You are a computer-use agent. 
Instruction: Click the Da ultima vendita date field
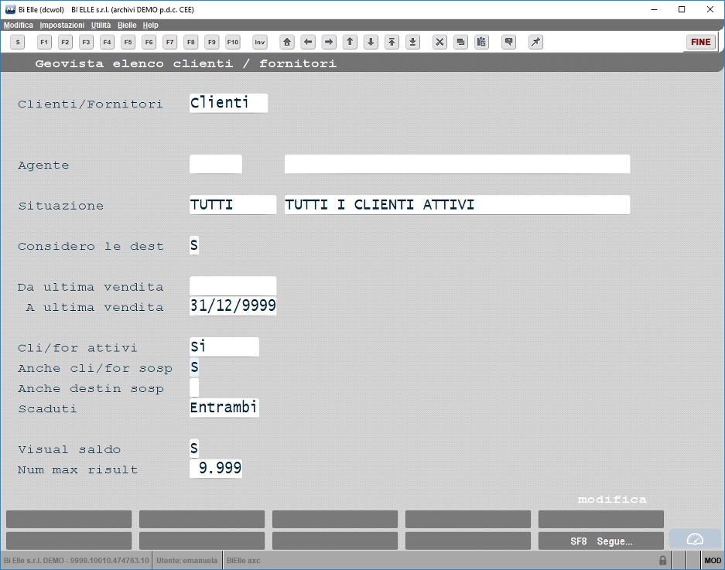(x=233, y=286)
